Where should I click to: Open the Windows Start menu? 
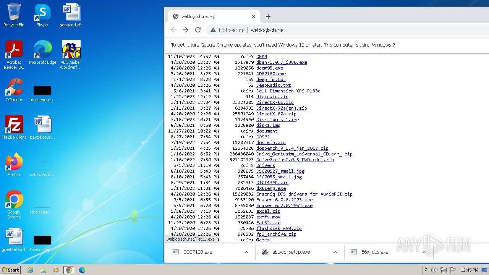(x=10, y=270)
